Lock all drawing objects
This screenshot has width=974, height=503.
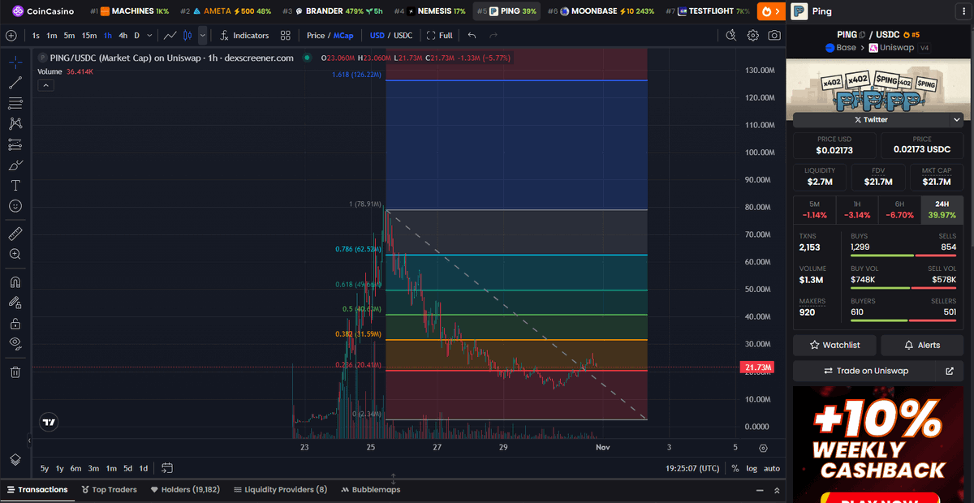point(15,325)
